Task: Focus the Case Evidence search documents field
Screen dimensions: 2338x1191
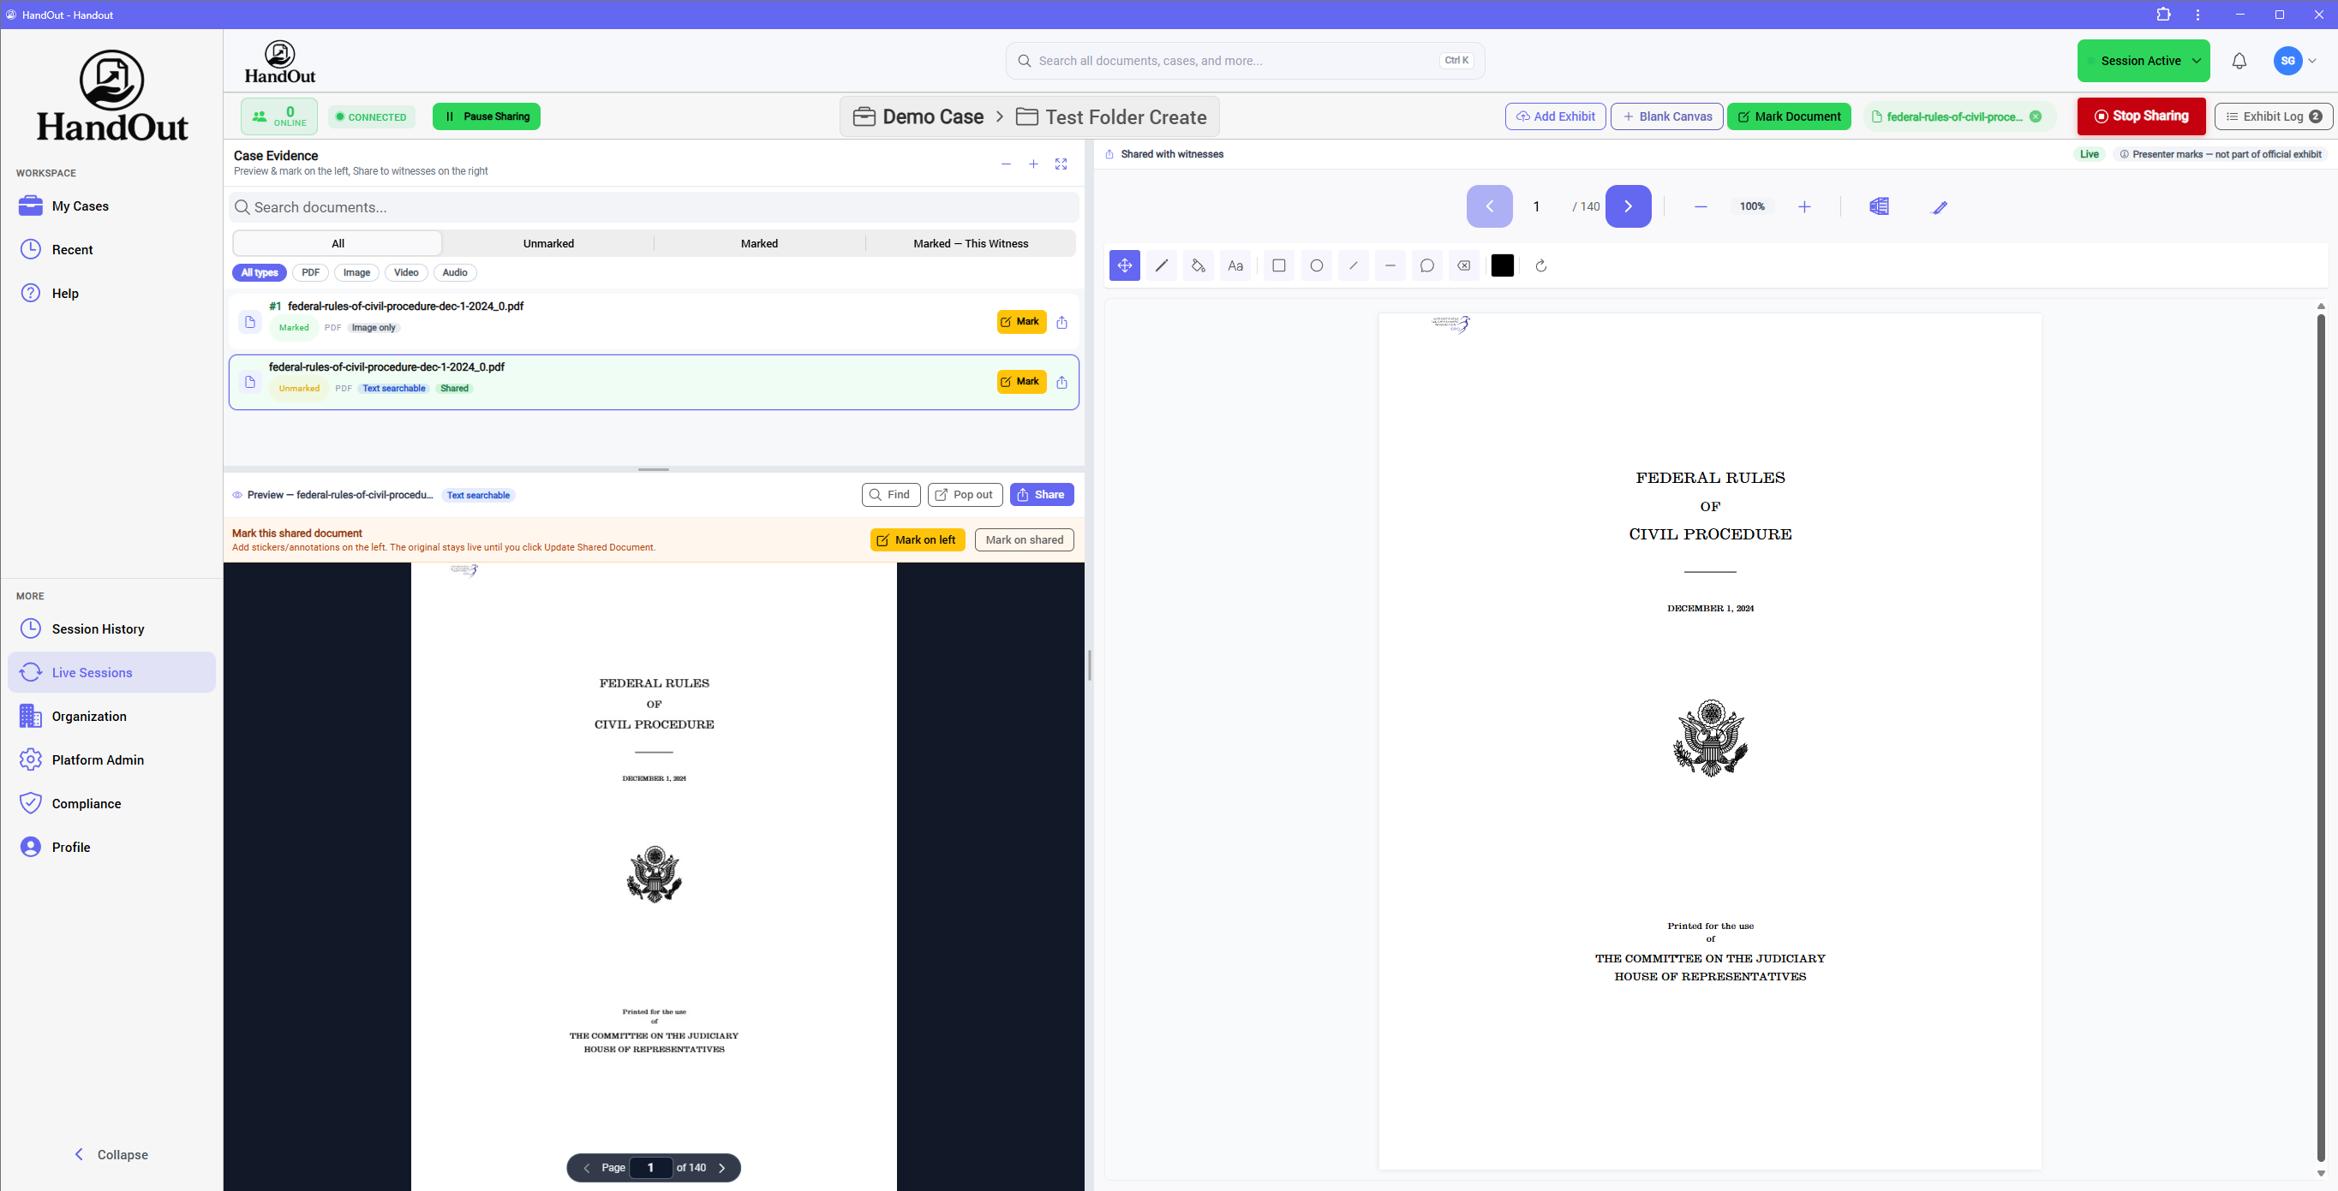Action: 654,207
